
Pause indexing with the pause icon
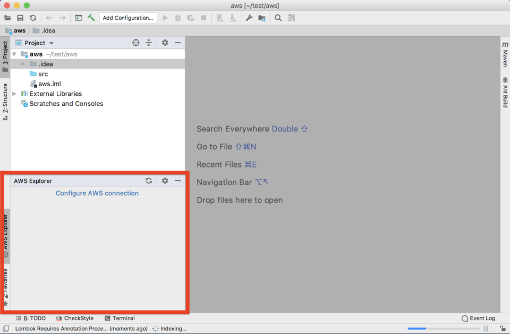point(486,329)
